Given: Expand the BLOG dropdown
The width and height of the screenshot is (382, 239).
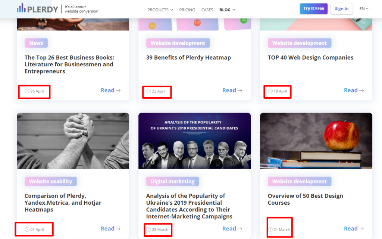Looking at the screenshot, I should click(227, 10).
